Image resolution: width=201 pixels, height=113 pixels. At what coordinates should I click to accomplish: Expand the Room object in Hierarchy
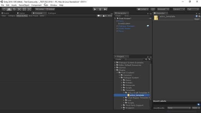pos(117,21)
